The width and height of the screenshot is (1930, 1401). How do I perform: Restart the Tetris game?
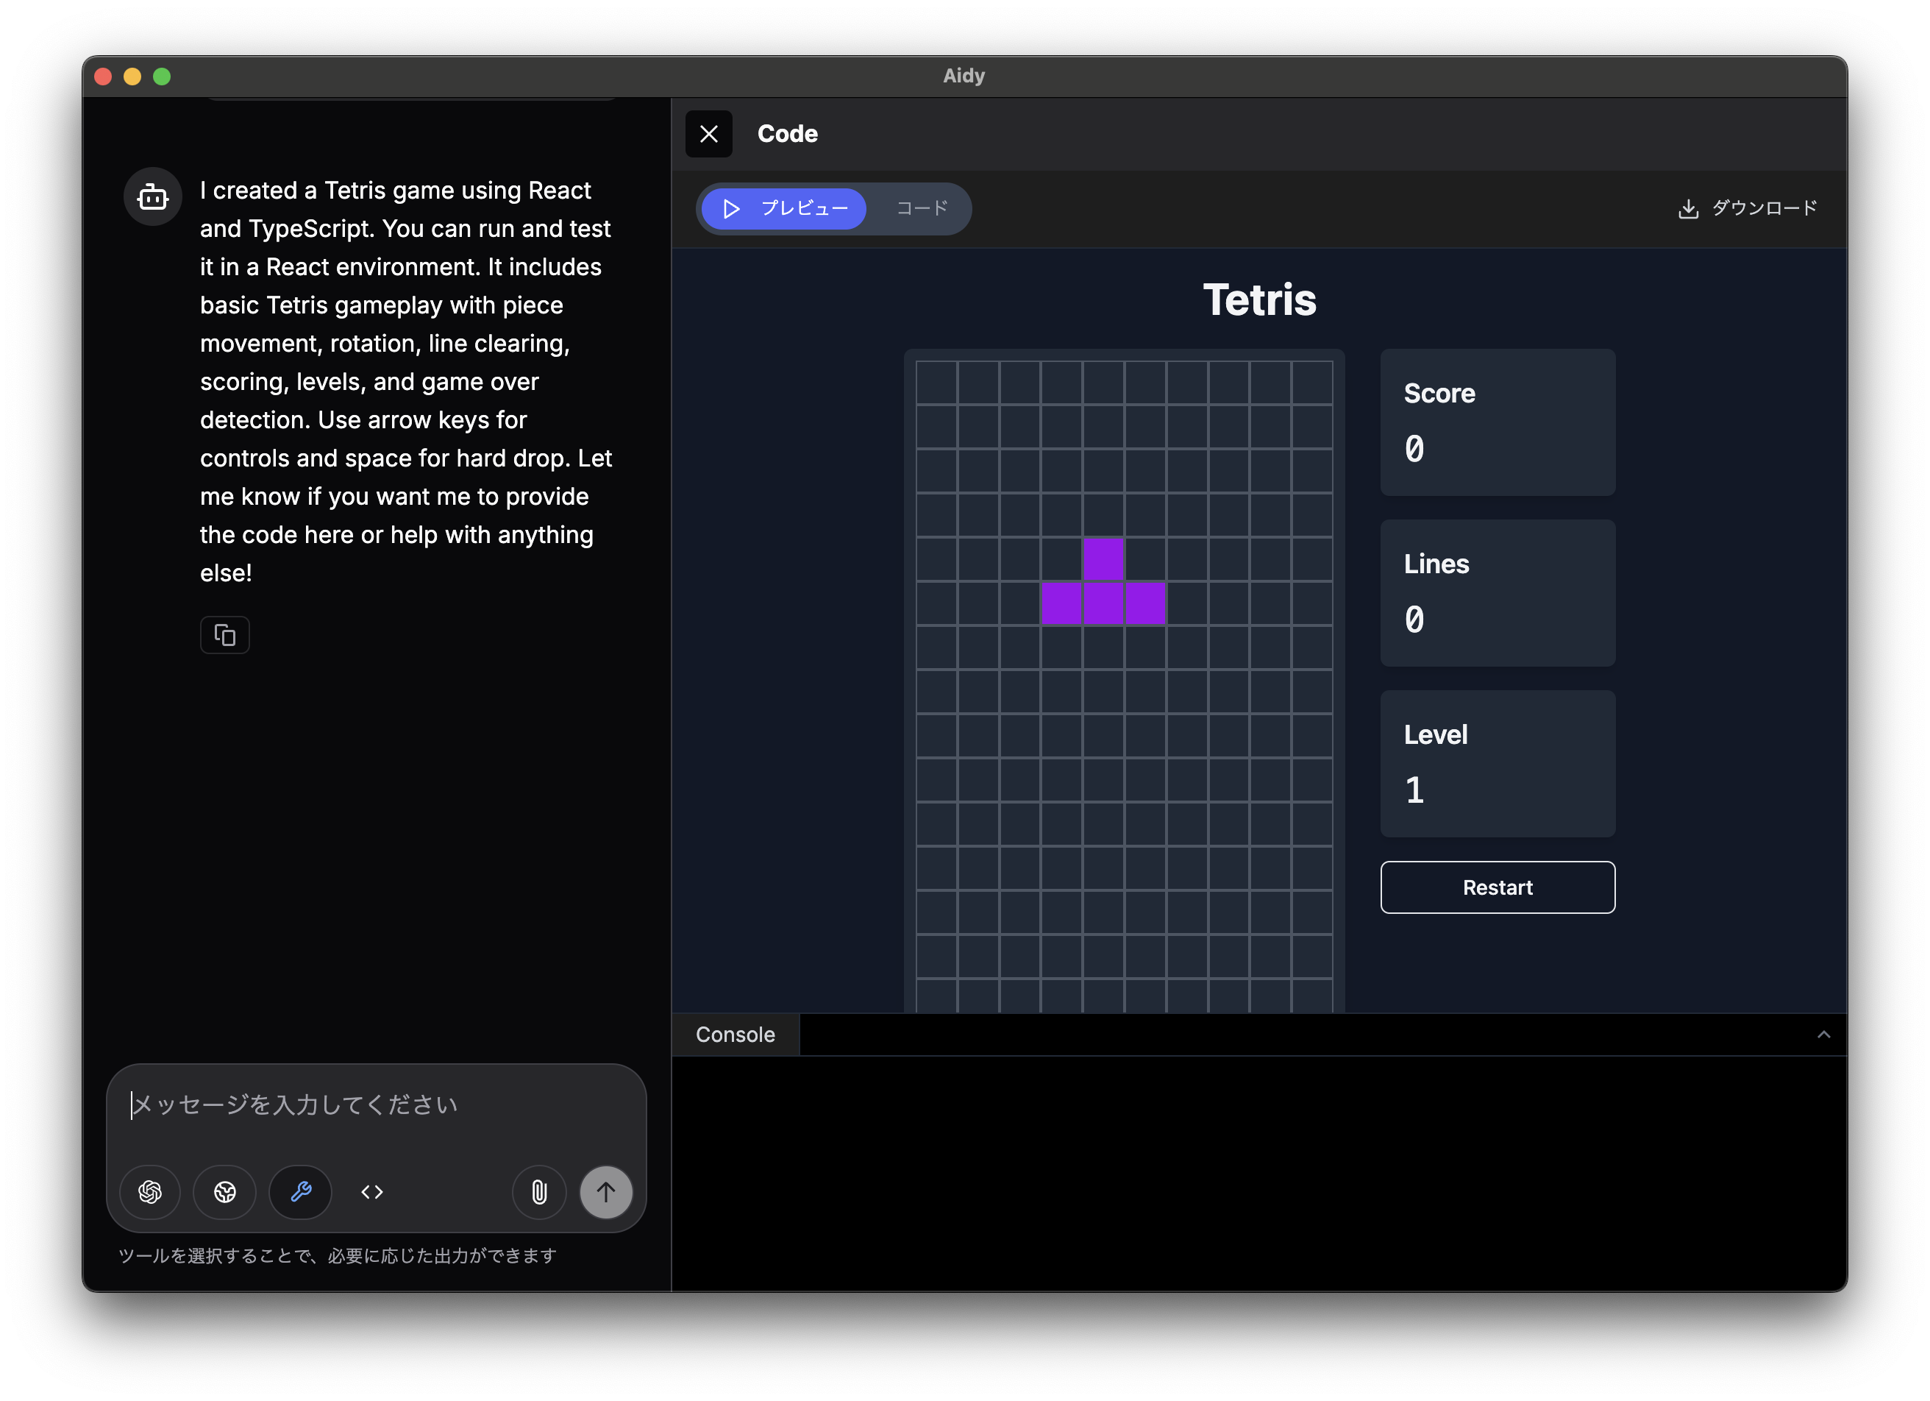click(x=1497, y=887)
